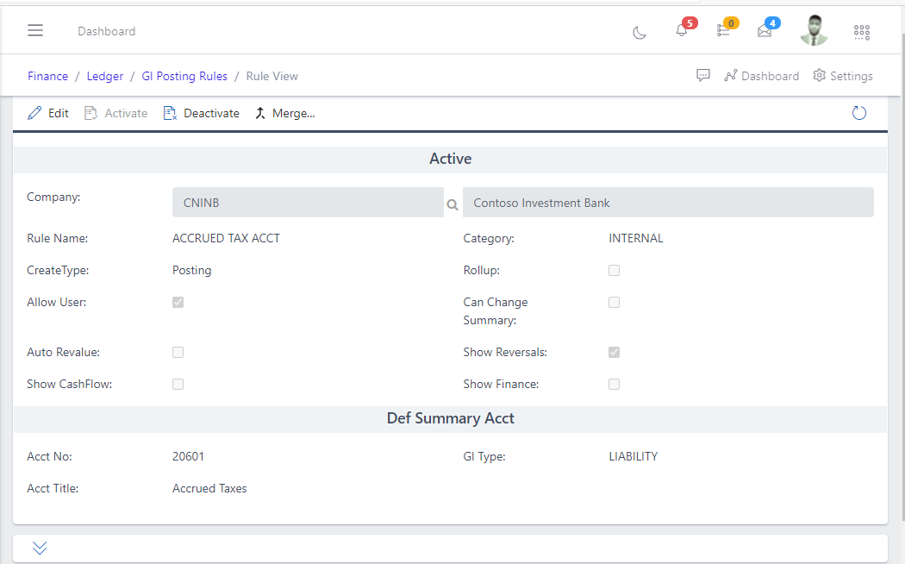905x564 pixels.
Task: Deactivate the posting rule
Action: pyautogui.click(x=201, y=112)
